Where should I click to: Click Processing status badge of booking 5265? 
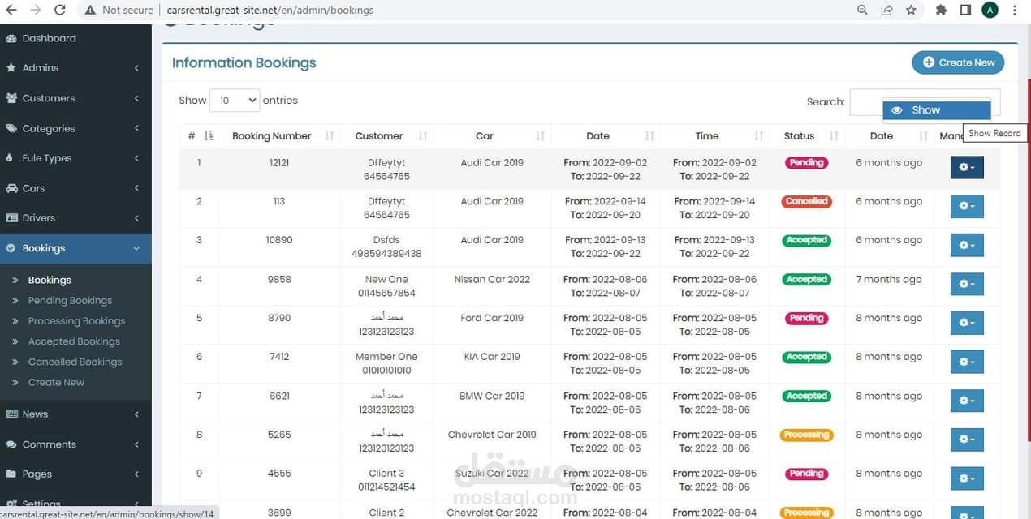[807, 435]
